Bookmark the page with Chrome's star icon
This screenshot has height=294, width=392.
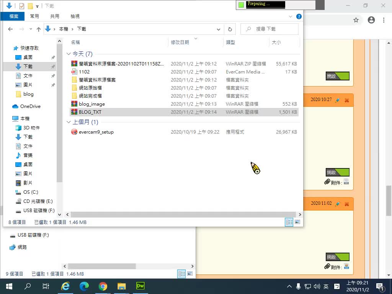click(356, 20)
